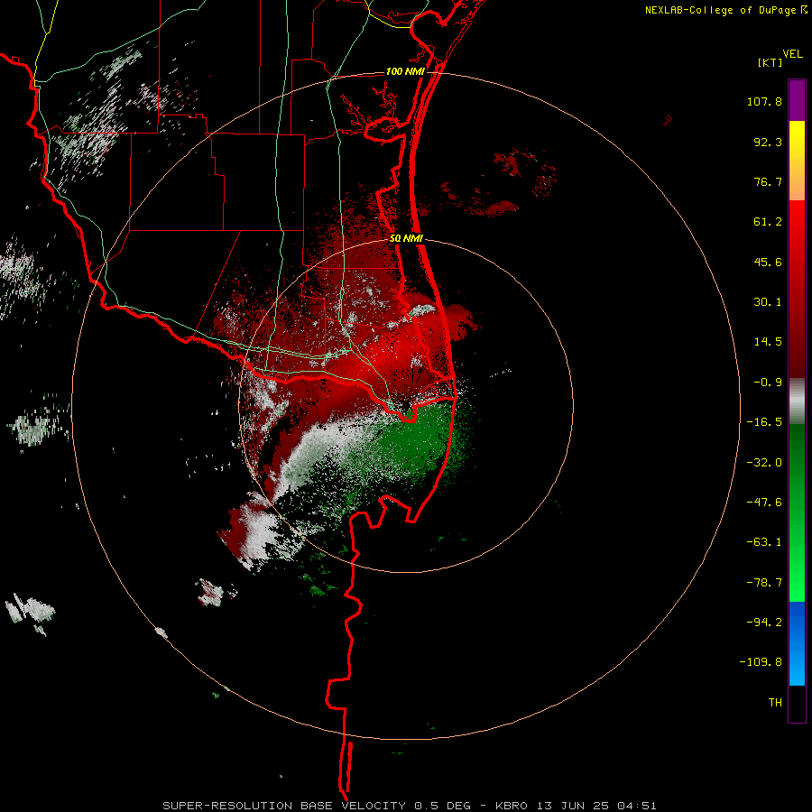The height and width of the screenshot is (812, 812).
Task: Pick the gray near-zero segment of color bar
Action: tap(797, 401)
